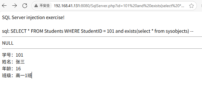This screenshot has height=107, width=202.
Task: Click the 192.168.41.131 host portion of URL
Action: (67, 6)
